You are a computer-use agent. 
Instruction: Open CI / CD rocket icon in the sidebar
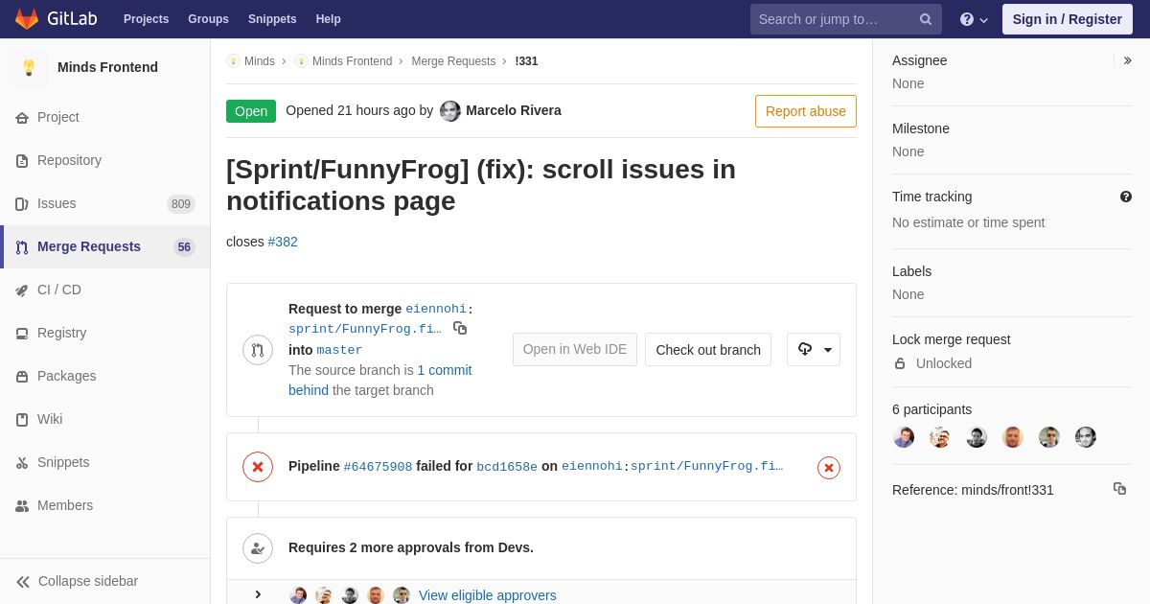(x=22, y=290)
